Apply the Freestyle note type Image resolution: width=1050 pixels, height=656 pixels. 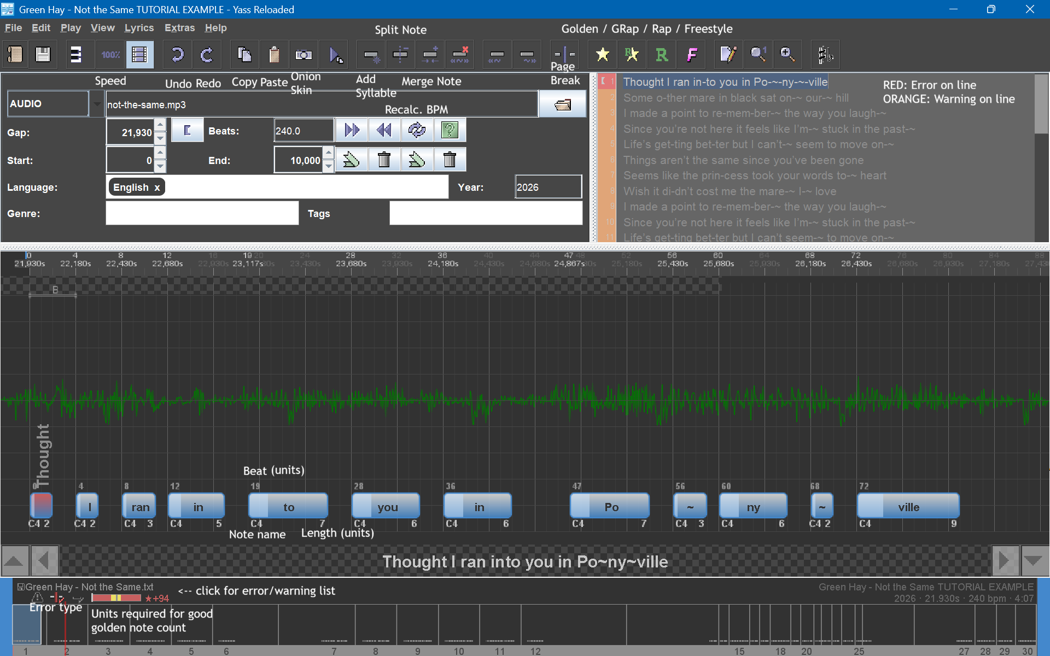[x=692, y=55]
